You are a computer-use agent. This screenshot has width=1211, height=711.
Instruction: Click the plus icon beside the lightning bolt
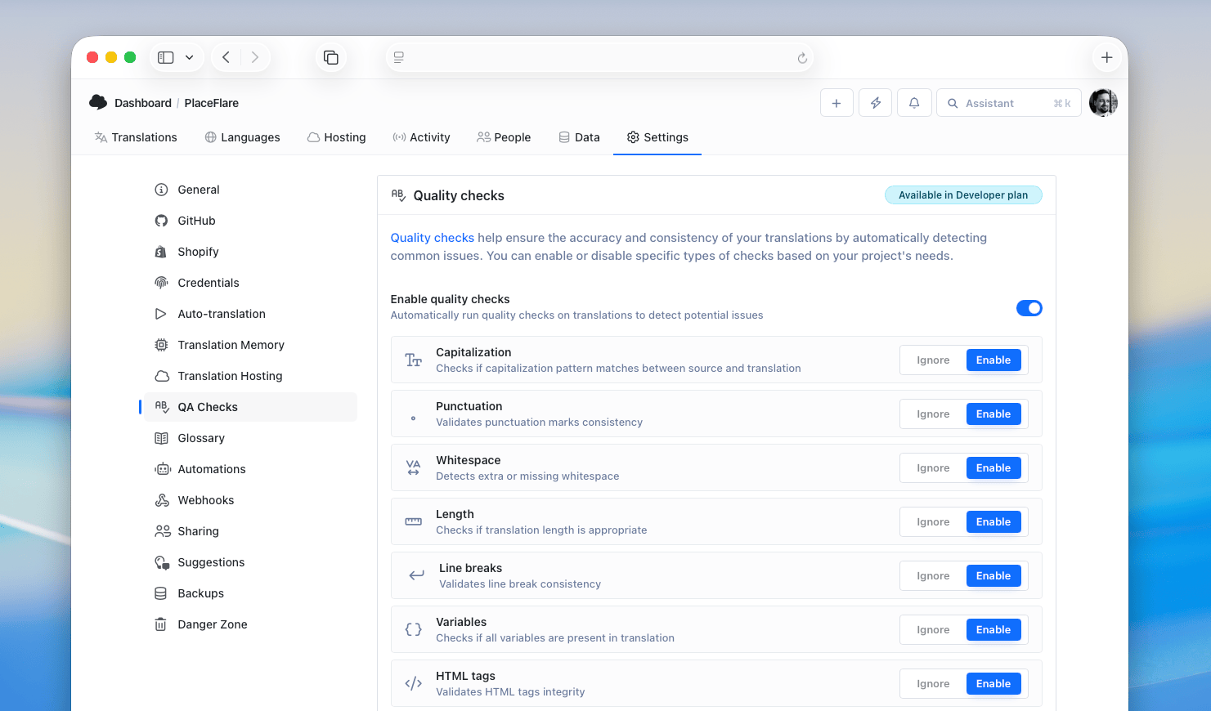coord(836,103)
